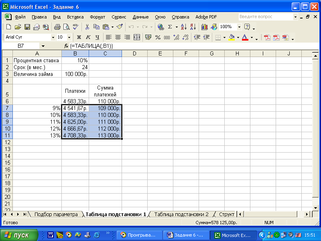This screenshot has height=241, width=321.
Task: Save the workbook with the floppy icon
Action: [x=27, y=27]
